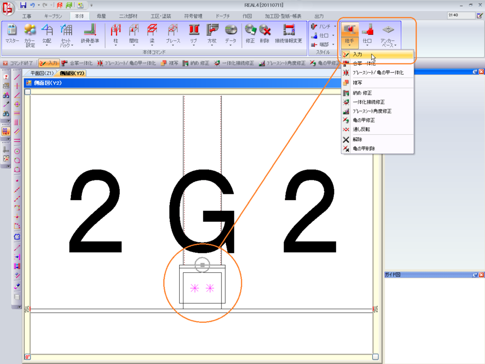Click the 削除 delete icon in ribbon
This screenshot has height=364, width=485.
pyautogui.click(x=265, y=30)
